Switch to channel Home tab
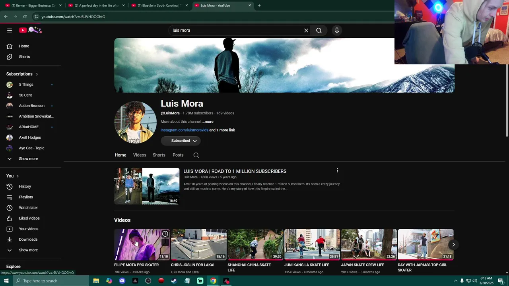 [120, 155]
